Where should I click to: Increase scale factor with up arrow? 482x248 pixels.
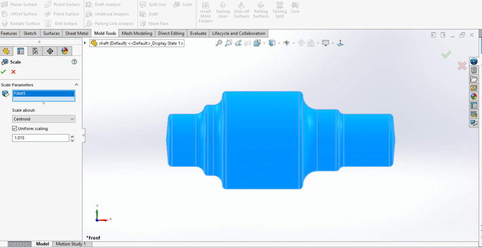coord(72,136)
